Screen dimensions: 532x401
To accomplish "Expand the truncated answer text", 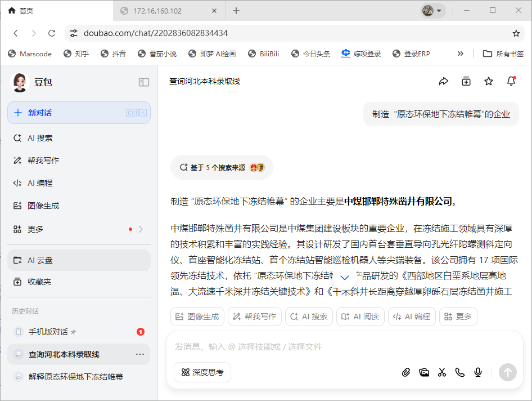I will (345, 277).
